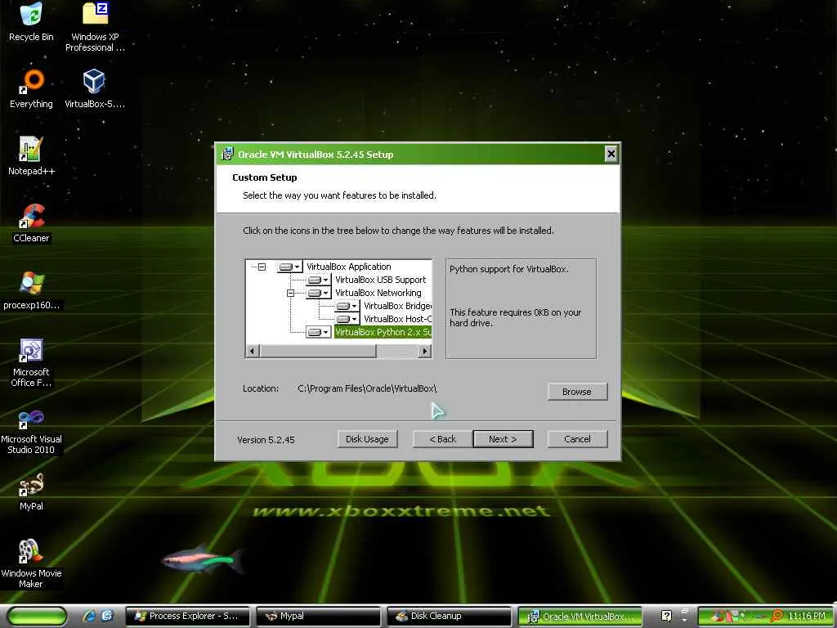Select the VirtualBox-5 installer desktop icon
The width and height of the screenshot is (837, 628).
pyautogui.click(x=95, y=88)
